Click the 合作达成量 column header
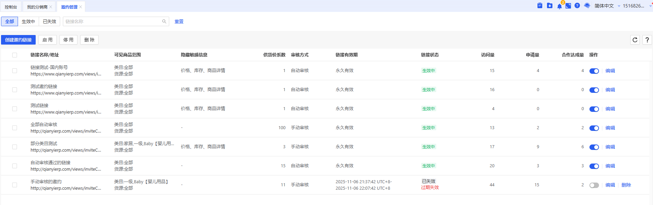This screenshot has height=205, width=653. (572, 55)
